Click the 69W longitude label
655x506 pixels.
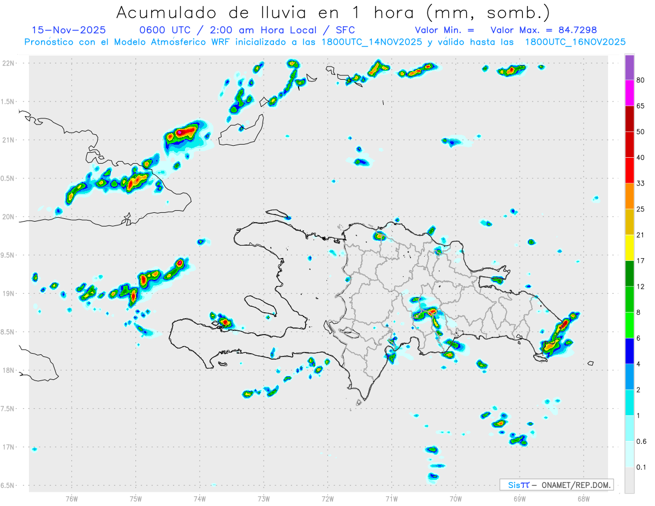tap(519, 498)
